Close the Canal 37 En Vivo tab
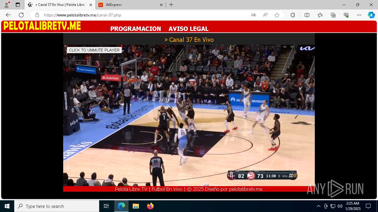The width and height of the screenshot is (378, 212). tap(91, 5)
